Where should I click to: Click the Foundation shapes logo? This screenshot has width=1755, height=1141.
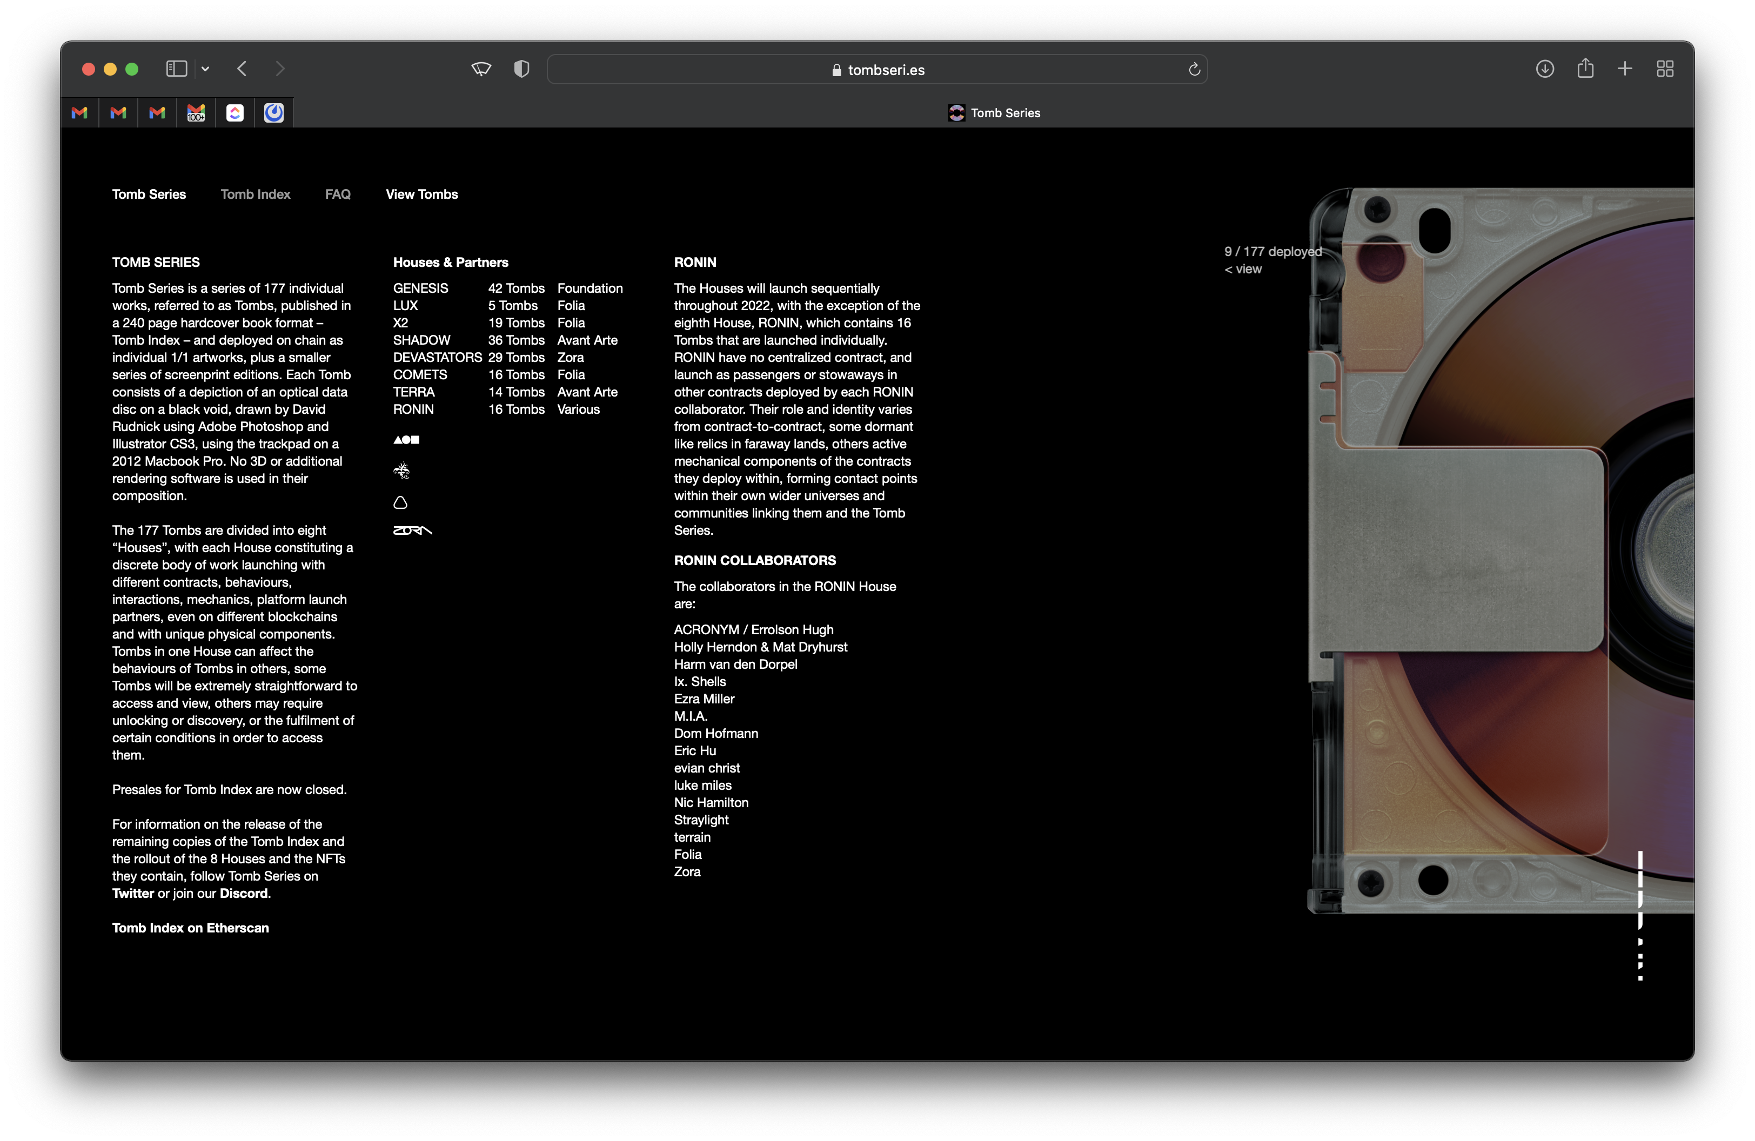click(x=406, y=440)
